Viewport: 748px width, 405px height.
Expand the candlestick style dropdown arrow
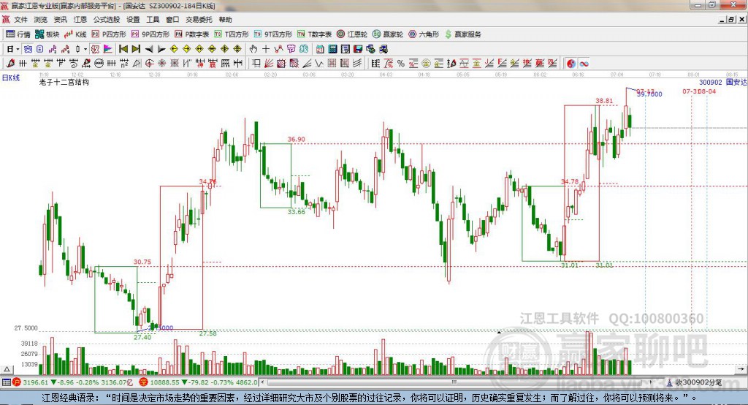point(85,49)
